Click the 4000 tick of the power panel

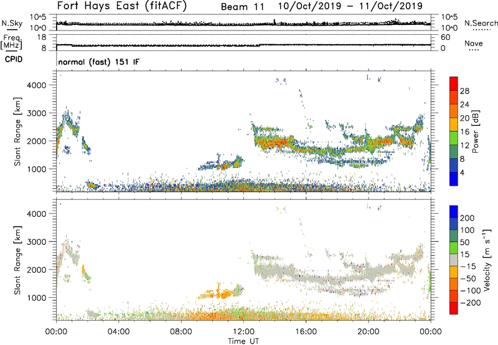[36, 85]
